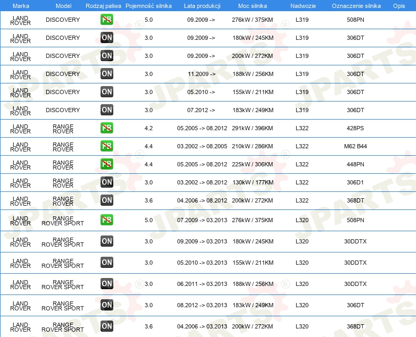Click the Lata produkcji column header
The image size is (416, 337).
coord(202,6)
